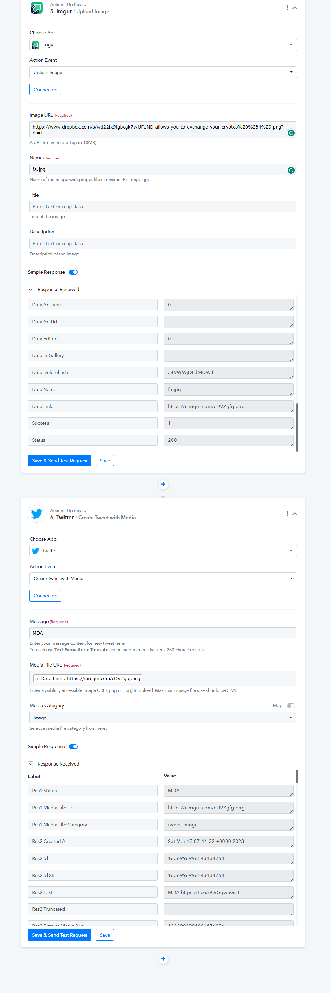Toggle Simple Response in Twitter step
This screenshot has width=331, height=993.
[74, 747]
